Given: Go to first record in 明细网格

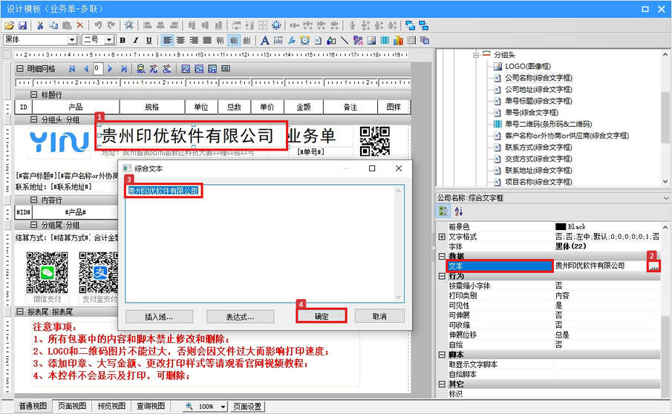Looking at the screenshot, I should pyautogui.click(x=72, y=68).
